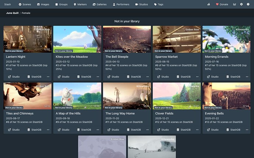Click Studio icon on The Bell Steeple card
Screen dimensions: 254x158
109,77
